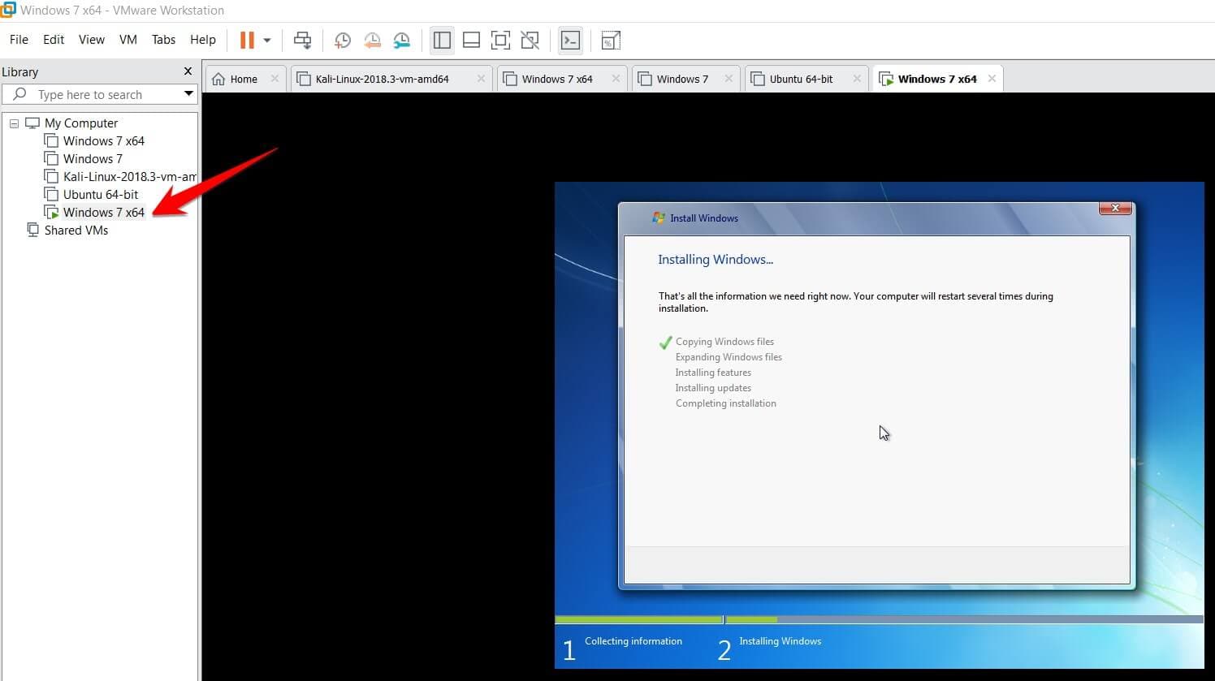Close the Install Windows dialog

[1115, 209]
